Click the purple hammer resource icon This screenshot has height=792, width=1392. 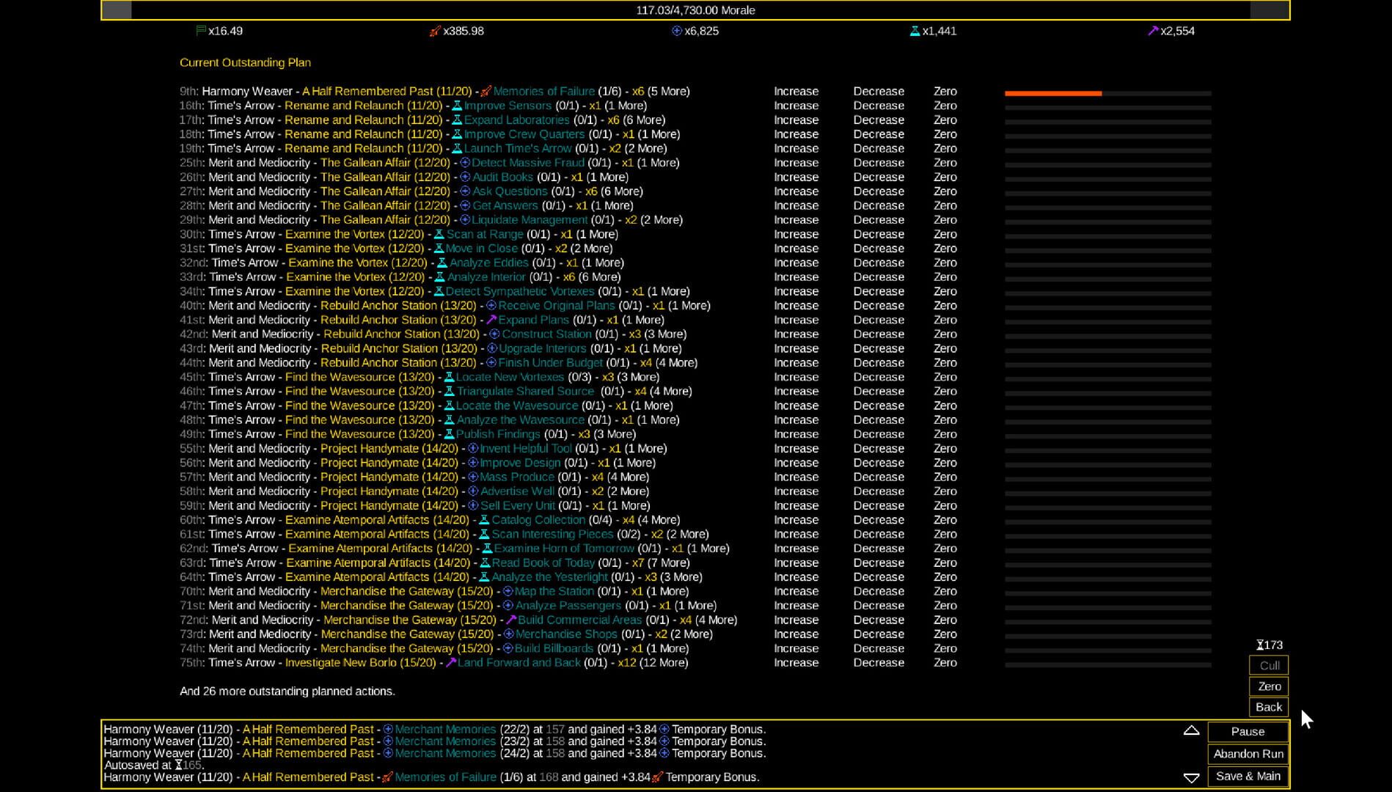coord(1153,31)
